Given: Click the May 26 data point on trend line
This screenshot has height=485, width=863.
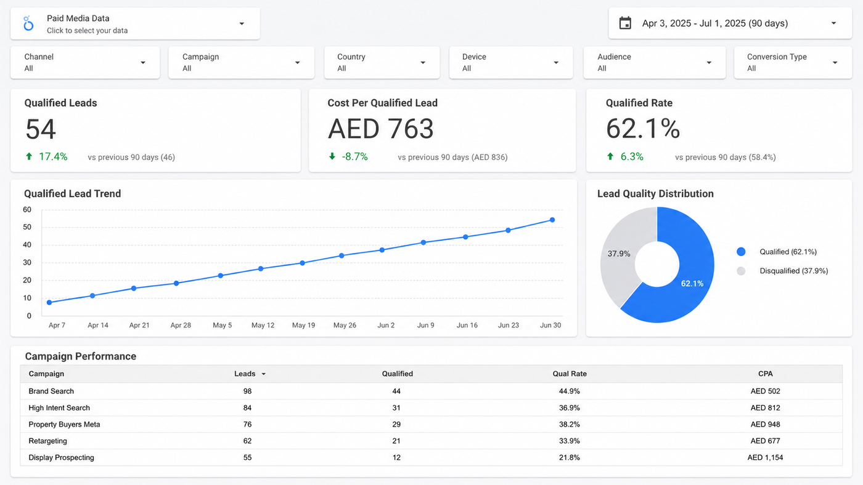Looking at the screenshot, I should click(342, 255).
